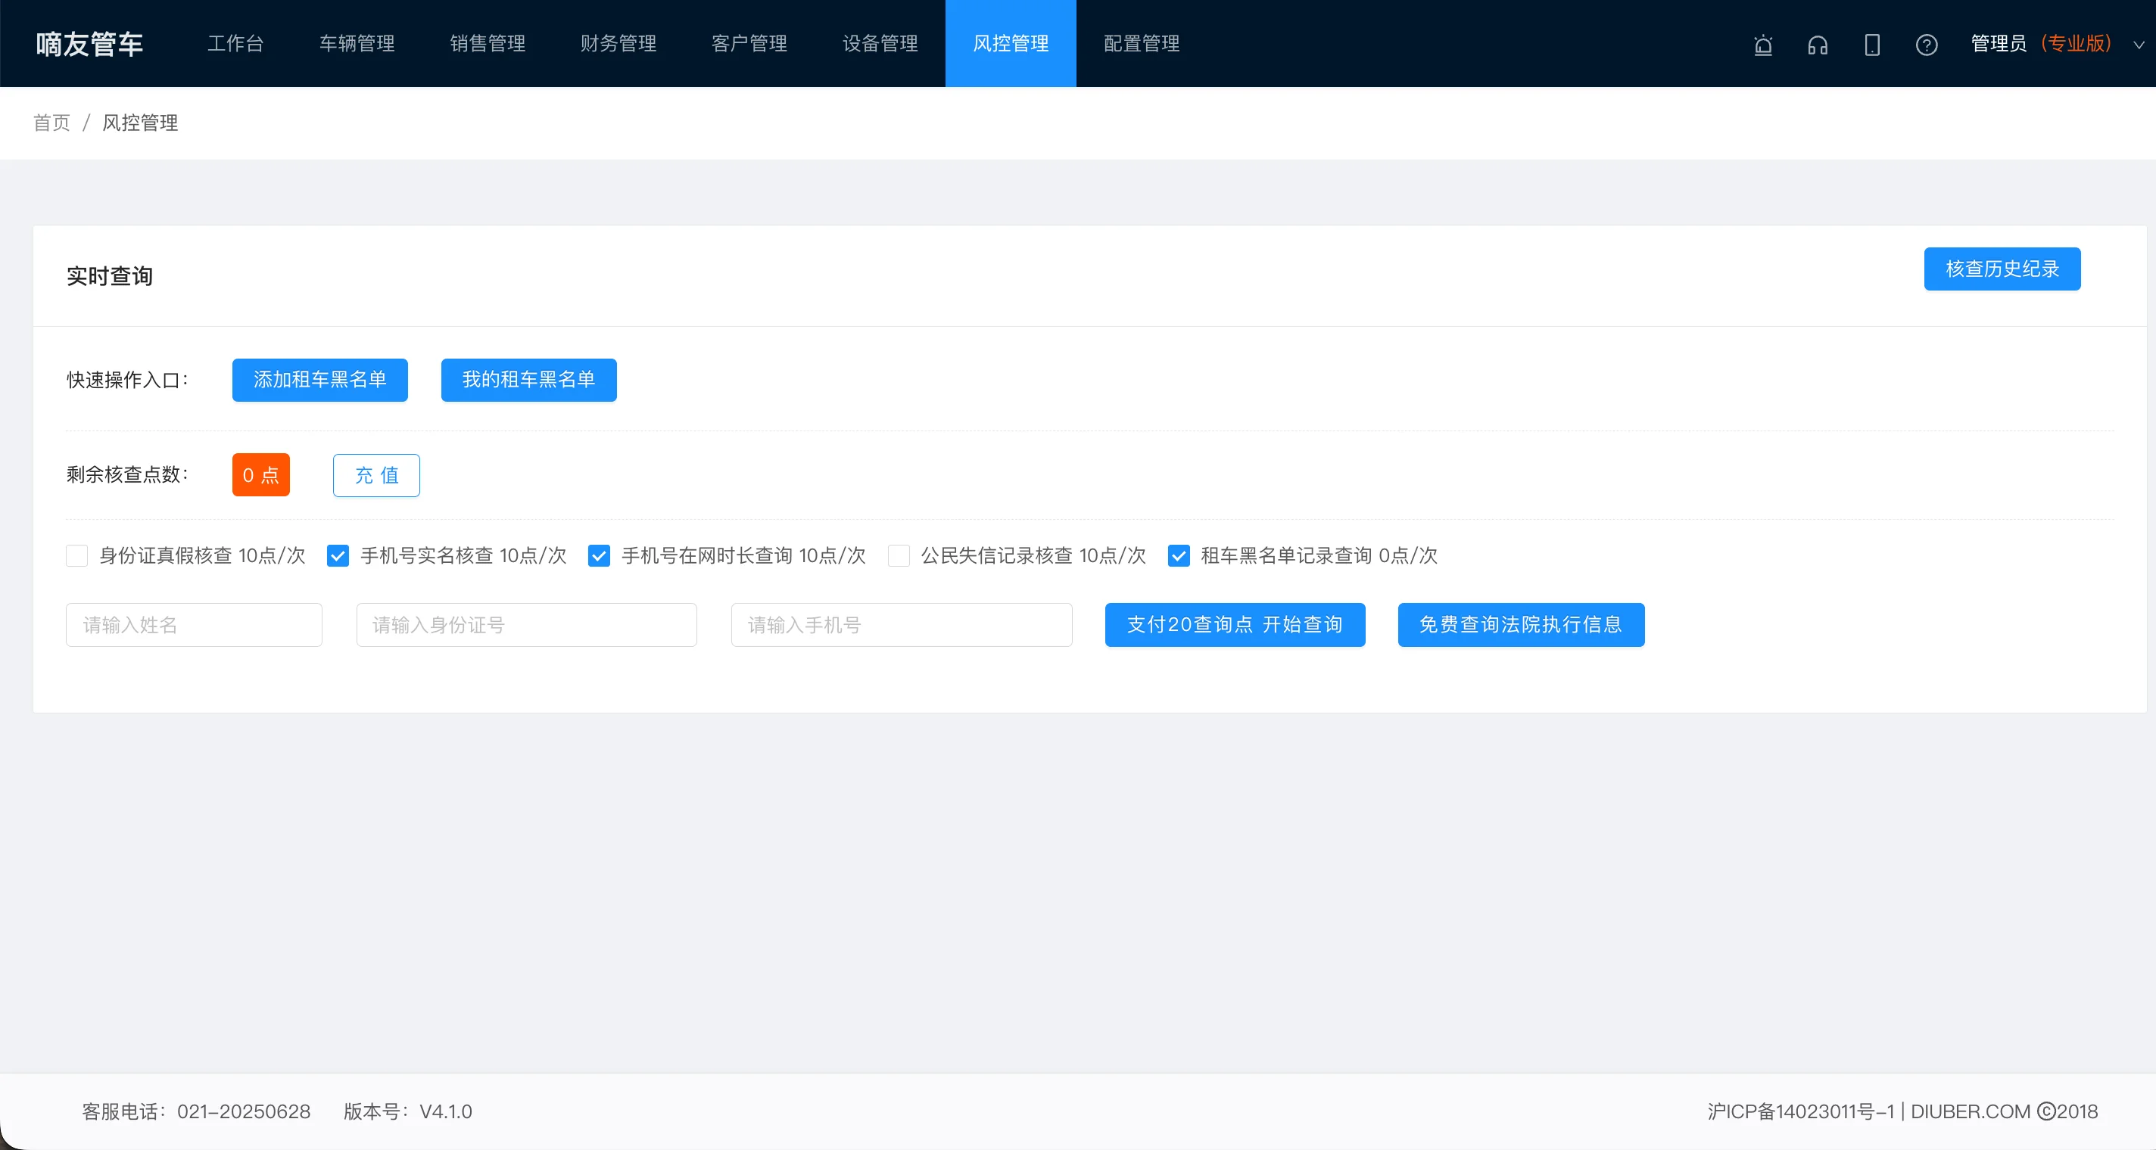
Task: Open 销售管理 menu
Action: (x=488, y=43)
